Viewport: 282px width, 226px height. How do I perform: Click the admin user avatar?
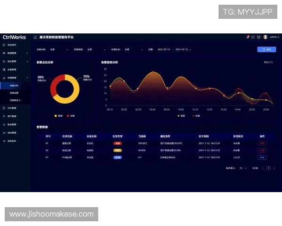point(265,37)
